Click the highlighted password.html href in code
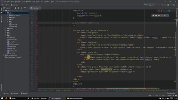This screenshot has height=100, width=178. pos(107,69)
